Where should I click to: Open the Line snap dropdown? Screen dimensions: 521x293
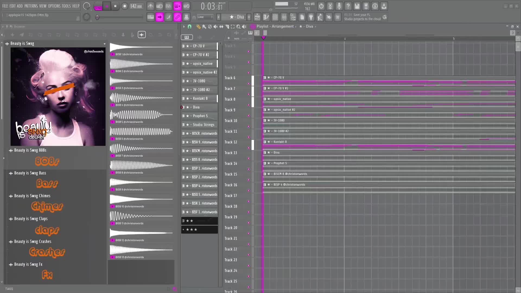point(205,17)
